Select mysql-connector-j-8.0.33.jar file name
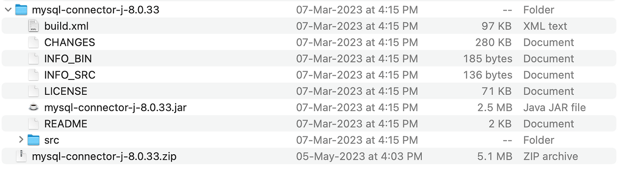Image resolution: width=618 pixels, height=173 pixels. [115, 108]
